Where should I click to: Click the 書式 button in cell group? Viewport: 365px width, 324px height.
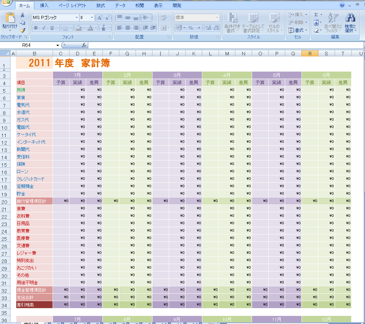point(298,30)
